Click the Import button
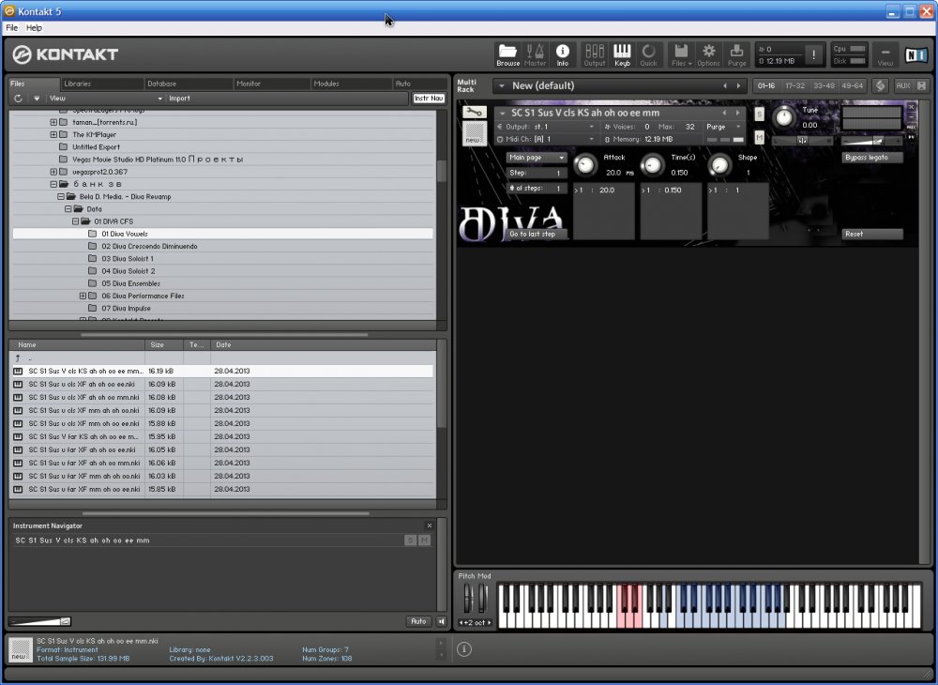This screenshot has width=938, height=685. pyautogui.click(x=179, y=99)
